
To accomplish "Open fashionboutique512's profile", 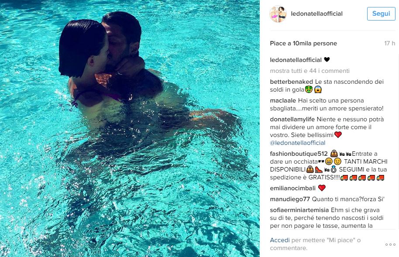I will pyautogui.click(x=299, y=154).
